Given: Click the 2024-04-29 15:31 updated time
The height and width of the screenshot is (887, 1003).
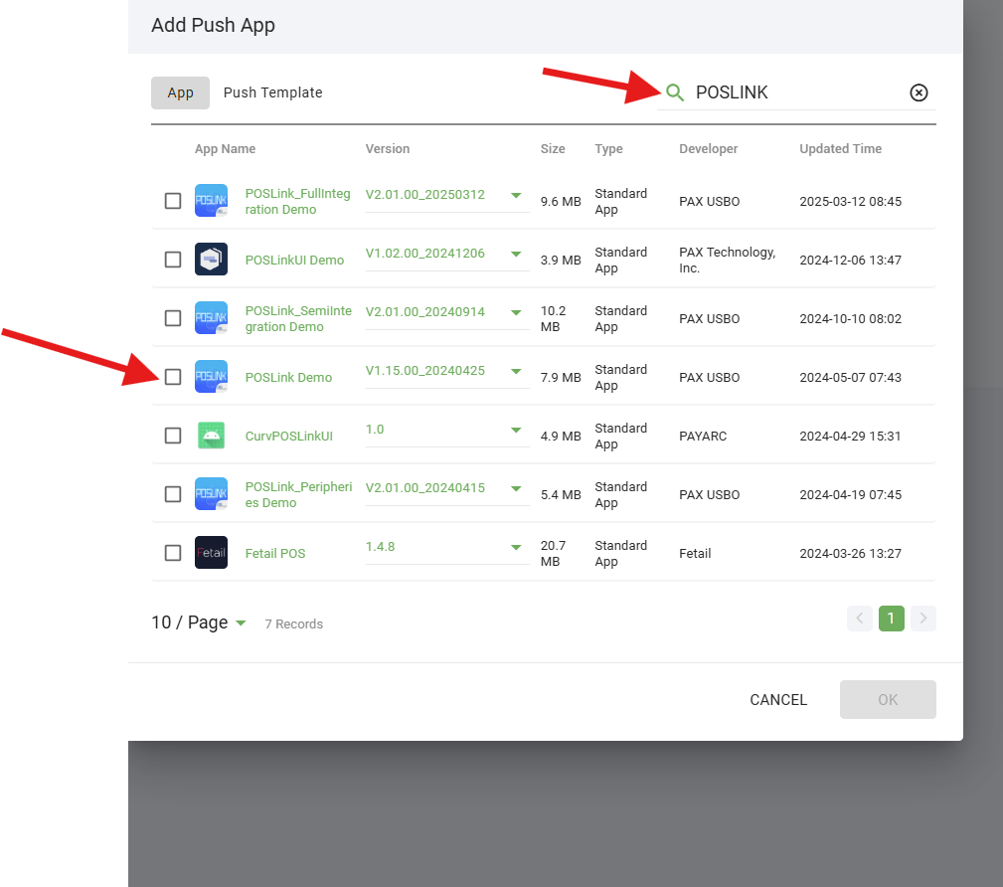Looking at the screenshot, I should (850, 436).
